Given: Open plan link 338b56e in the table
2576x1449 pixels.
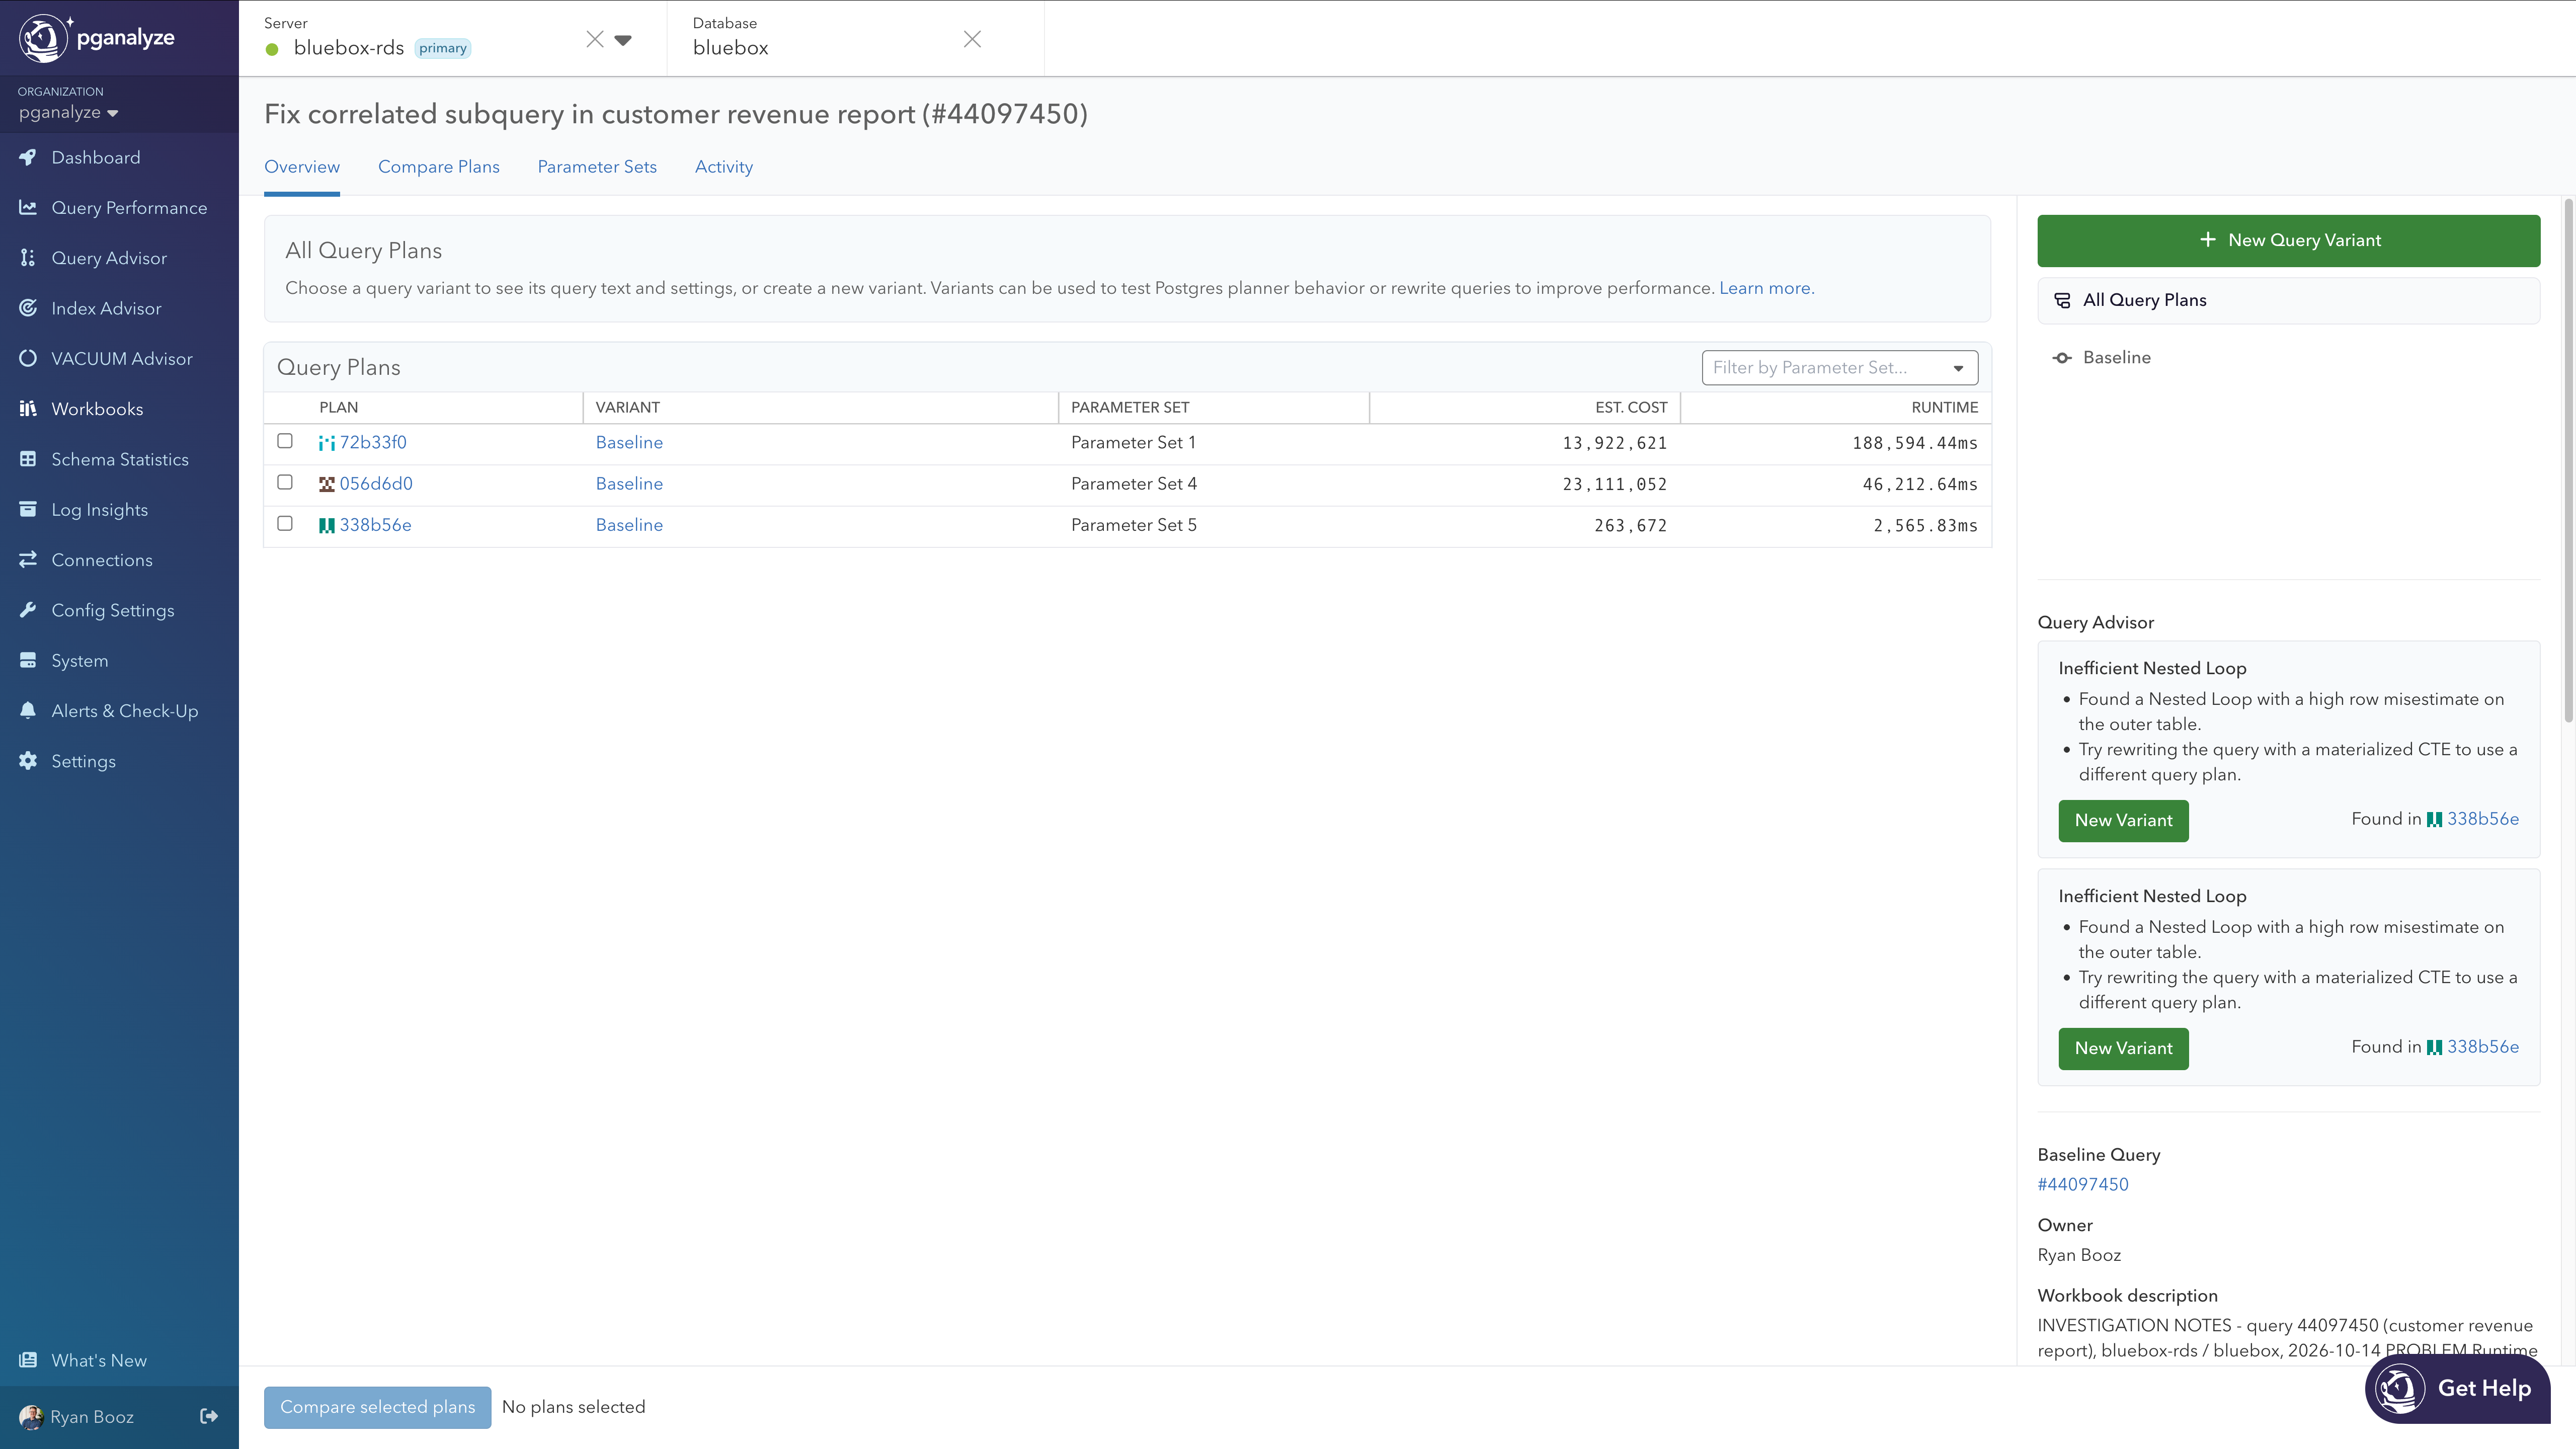Looking at the screenshot, I should (x=375, y=525).
